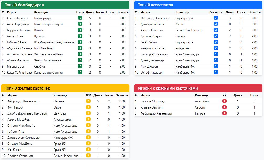Click the red card badge for Кливен Заммит
This screenshot has width=264, height=160.
(224, 107)
